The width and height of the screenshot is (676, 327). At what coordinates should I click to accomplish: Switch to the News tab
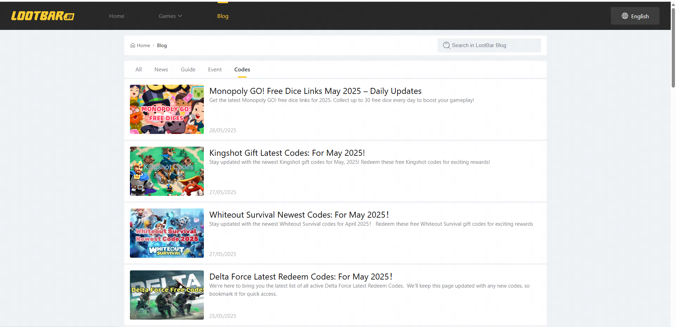161,69
